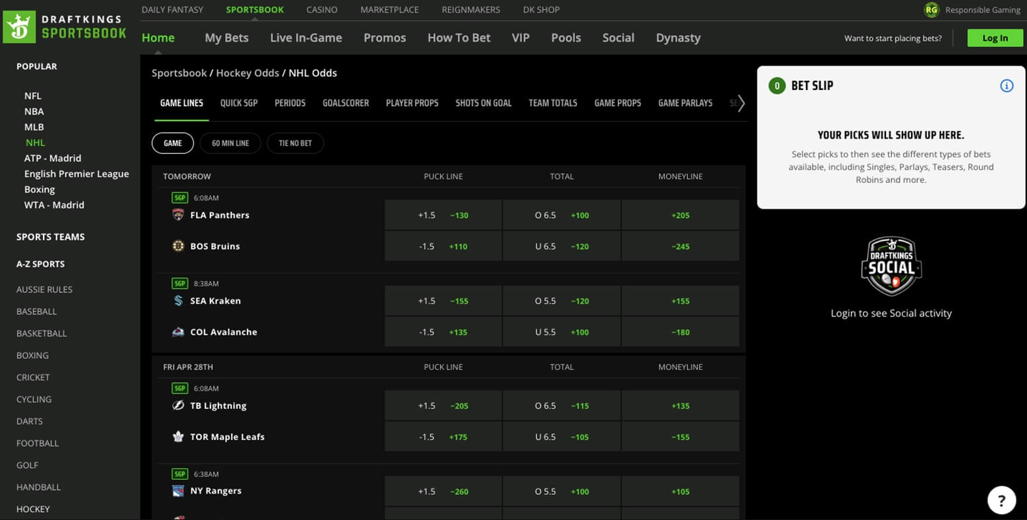Open the Goalscorer tab
The height and width of the screenshot is (520, 1027).
[x=346, y=103]
